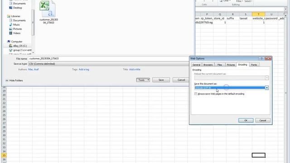The image size is (290, 163).
Task: Click the Authors value Mai, Asaf
Action: click(x=34, y=69)
